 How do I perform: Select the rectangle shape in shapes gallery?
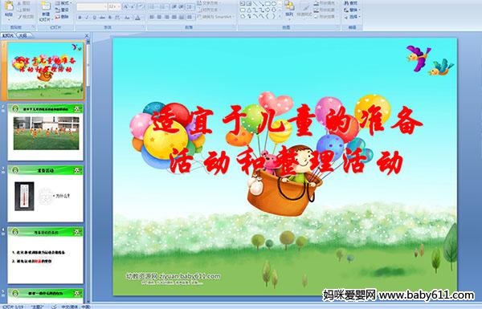point(268,4)
